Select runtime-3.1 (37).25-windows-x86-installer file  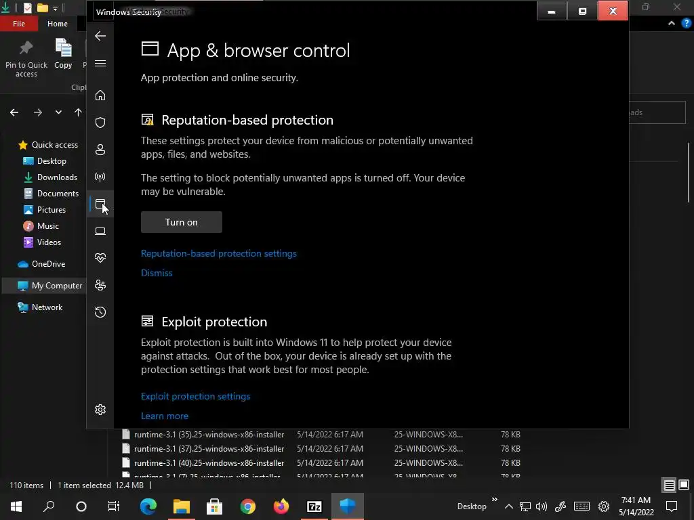[209, 449]
